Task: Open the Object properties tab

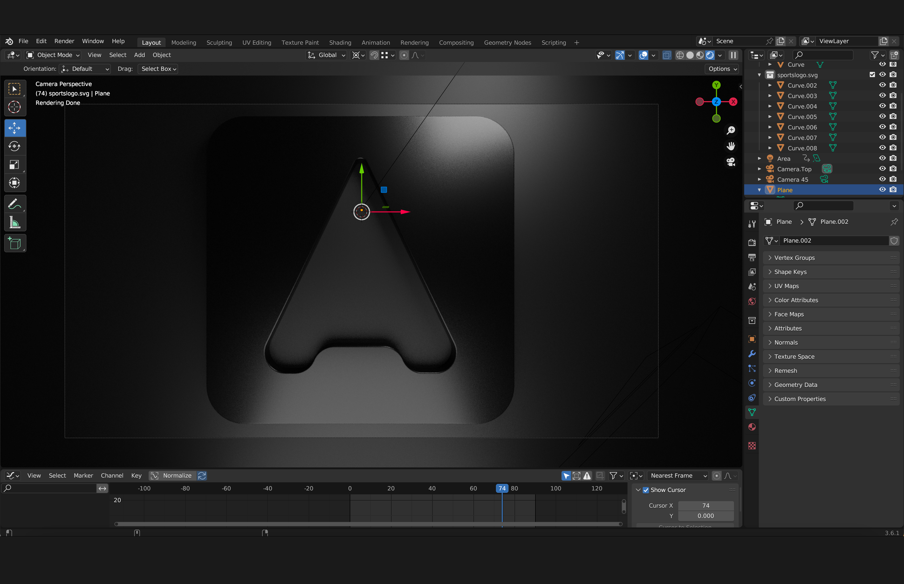Action: pos(752,339)
